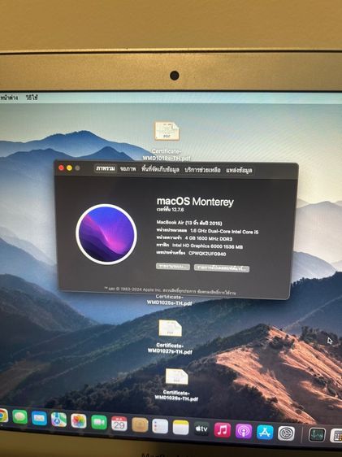The width and height of the screenshot is (342, 457).
Task: Launch Photos from the dock
Action: 79,421
